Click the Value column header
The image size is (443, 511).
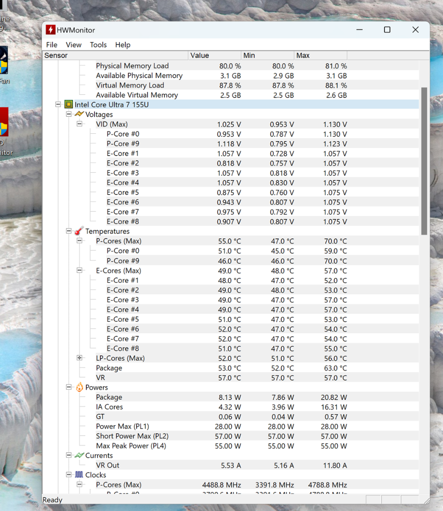[x=214, y=55]
